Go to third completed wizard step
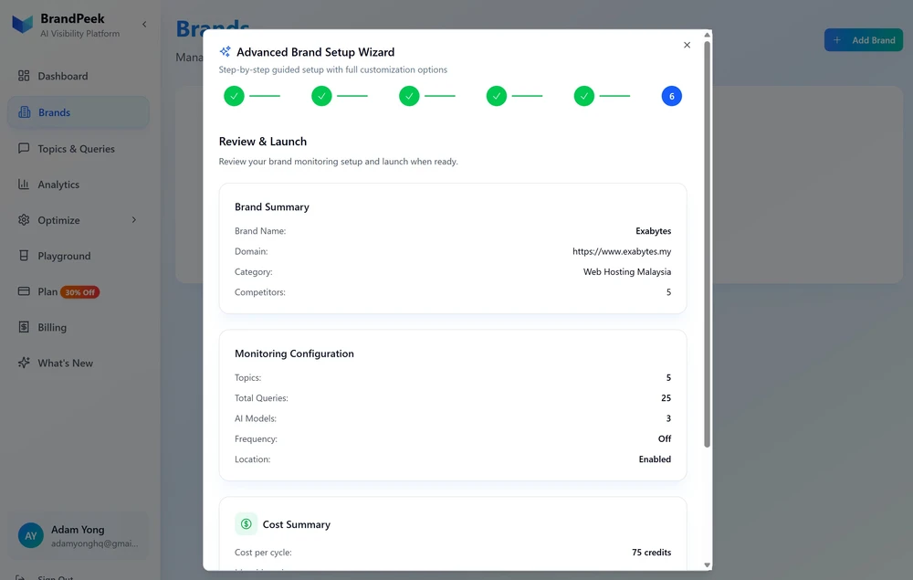Screen dimensions: 913x580 coord(409,96)
